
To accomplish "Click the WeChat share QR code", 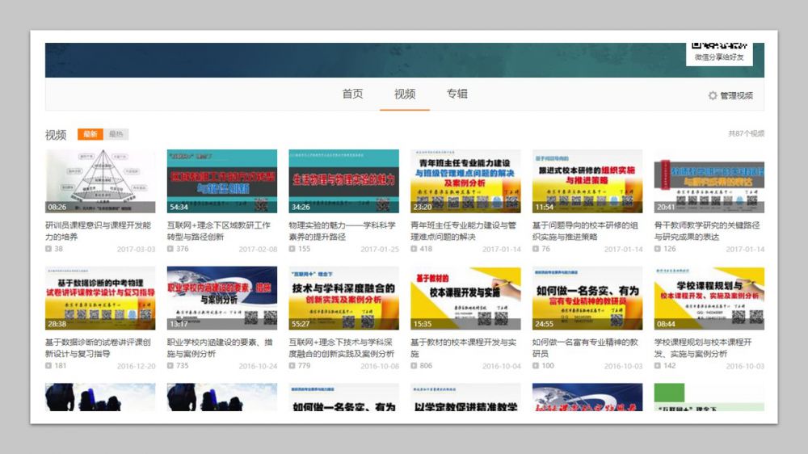I will (719, 47).
